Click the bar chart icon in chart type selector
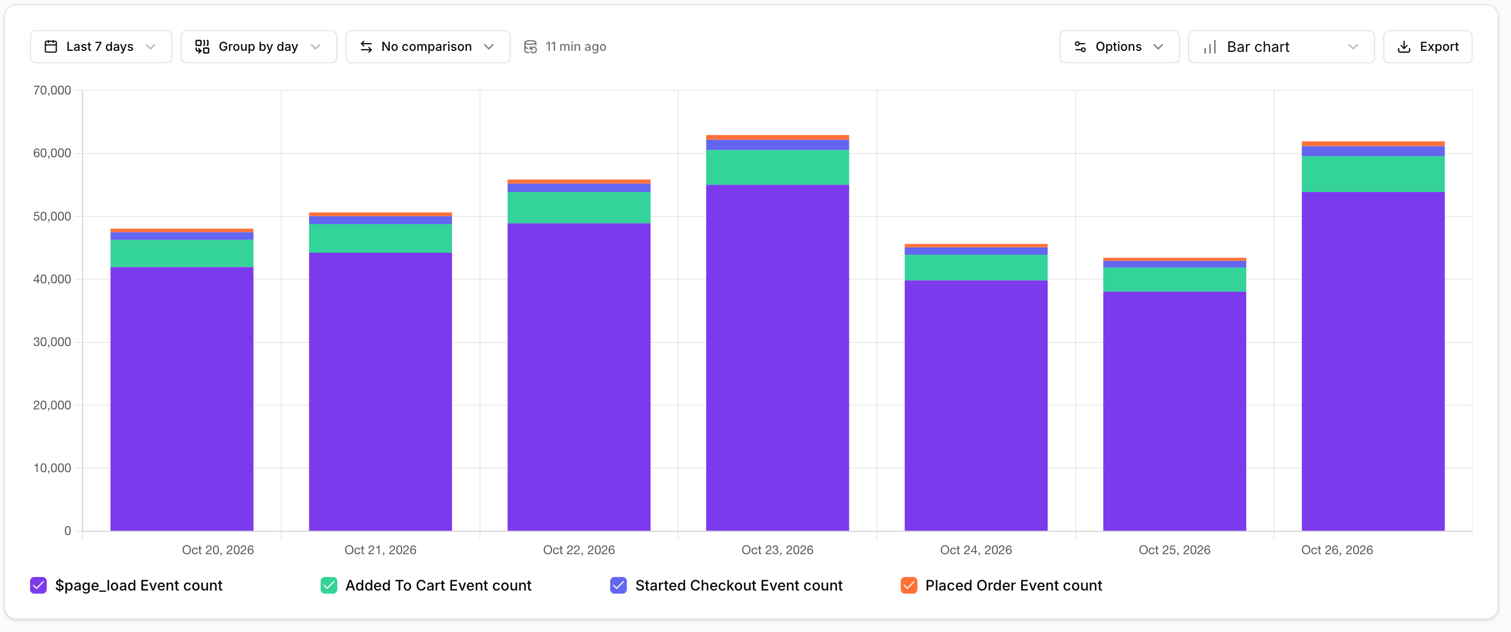1511x632 pixels. point(1210,46)
